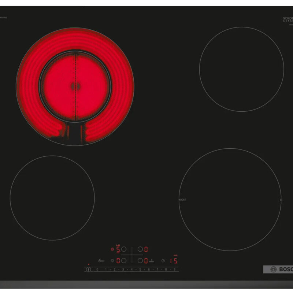Set heat level 0 on the slider
The image size is (293, 293).
coord(97,269)
